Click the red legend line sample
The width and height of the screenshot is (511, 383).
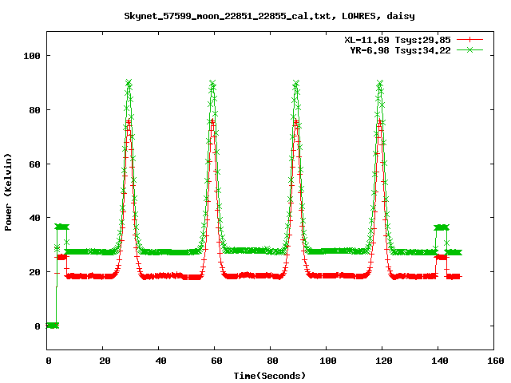tap(469, 40)
